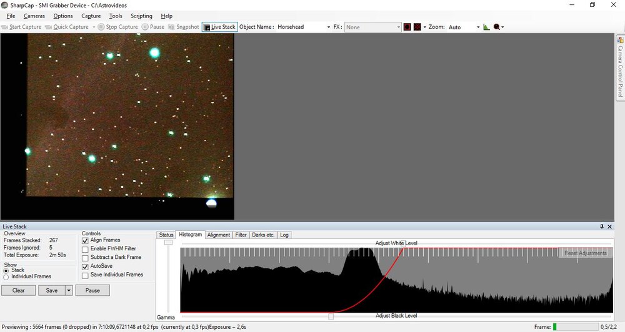Click the Live Stack toolbar button
This screenshot has width=625, height=332.
point(219,27)
